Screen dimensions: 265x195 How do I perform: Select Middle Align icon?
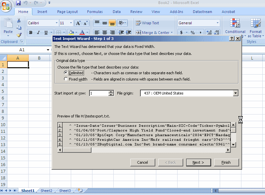tap(105, 23)
